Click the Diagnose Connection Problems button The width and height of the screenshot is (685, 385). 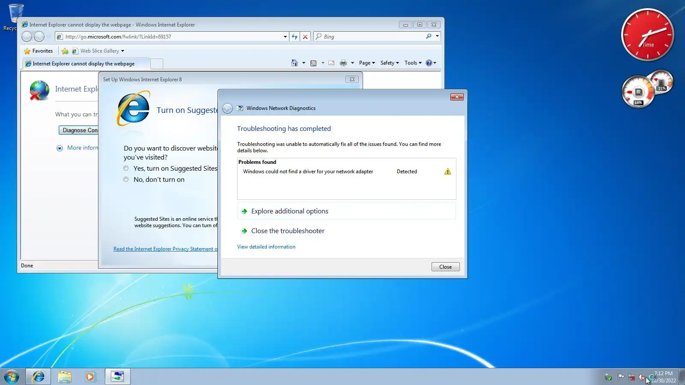[79, 130]
